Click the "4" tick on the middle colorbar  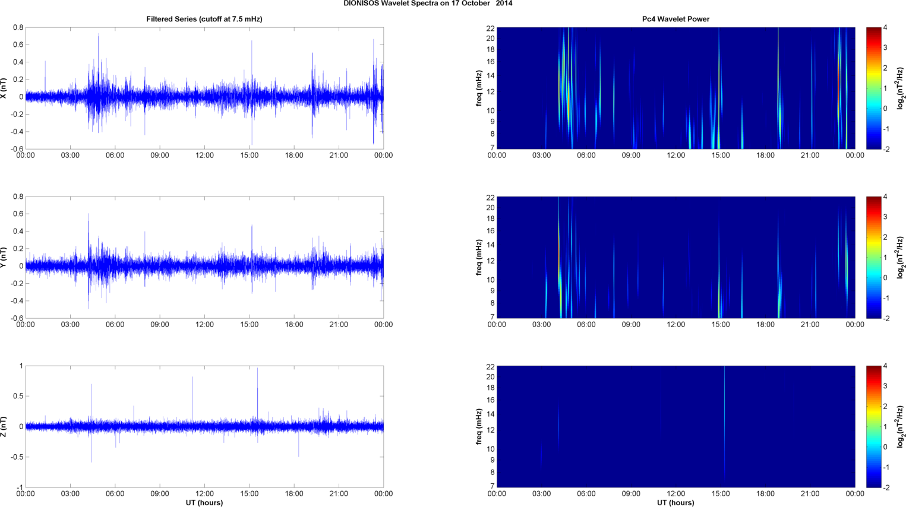click(x=885, y=197)
